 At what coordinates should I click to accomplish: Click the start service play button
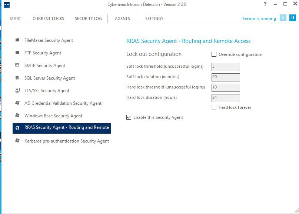[x=283, y=18]
